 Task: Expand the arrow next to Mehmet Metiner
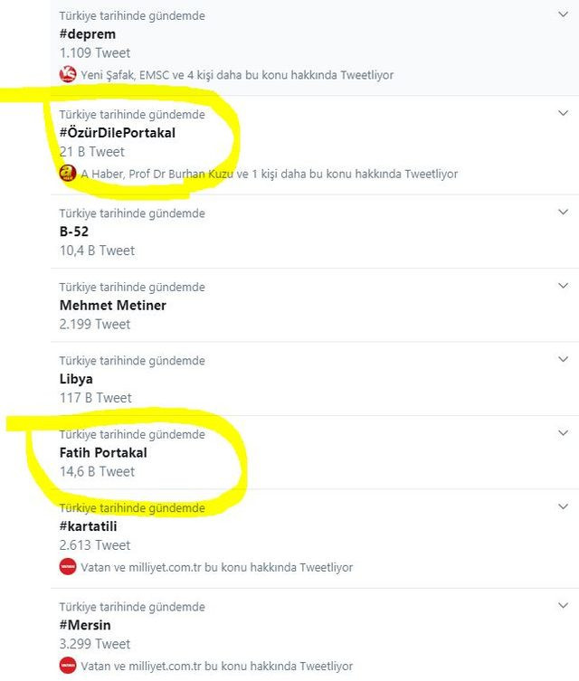point(562,287)
